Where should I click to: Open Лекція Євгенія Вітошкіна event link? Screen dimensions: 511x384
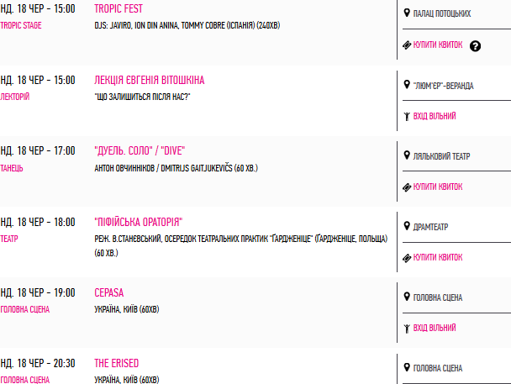150,80
